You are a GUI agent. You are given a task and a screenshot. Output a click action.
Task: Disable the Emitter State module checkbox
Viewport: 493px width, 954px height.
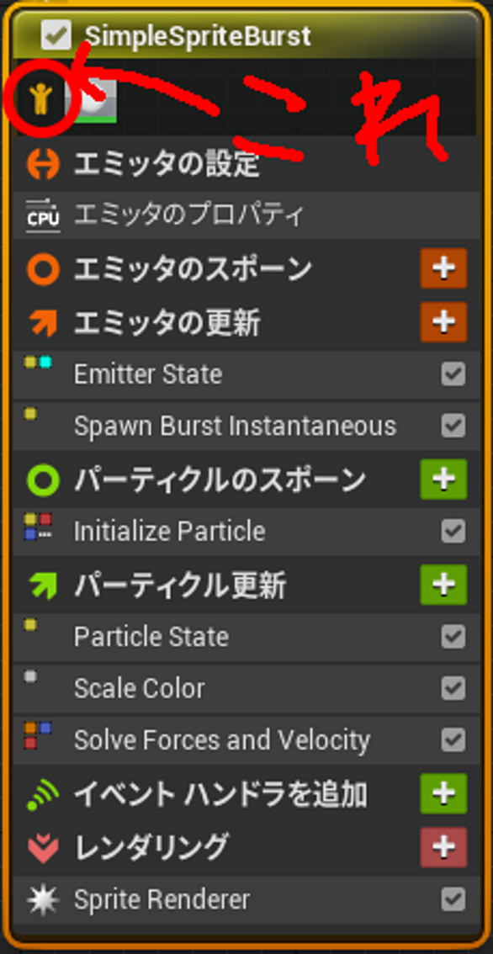pyautogui.click(x=453, y=374)
